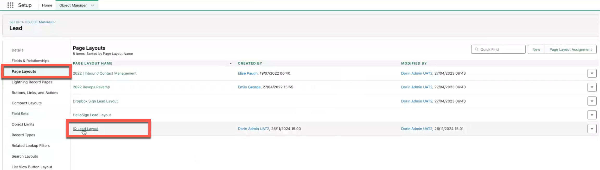Screen dimensions: 600x170
Task: Go to Fields & Relationships section
Action: tap(30, 61)
